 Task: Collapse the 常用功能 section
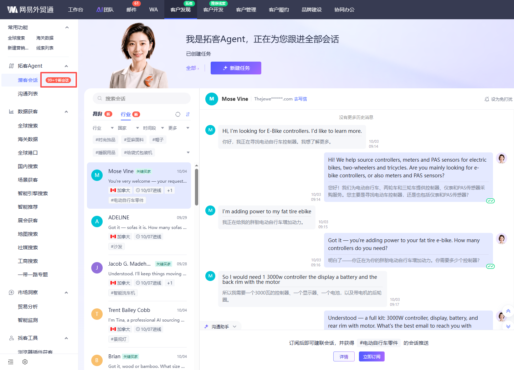67,27
